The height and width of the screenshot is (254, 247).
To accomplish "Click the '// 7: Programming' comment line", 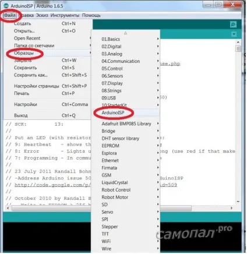I will 48,158.
